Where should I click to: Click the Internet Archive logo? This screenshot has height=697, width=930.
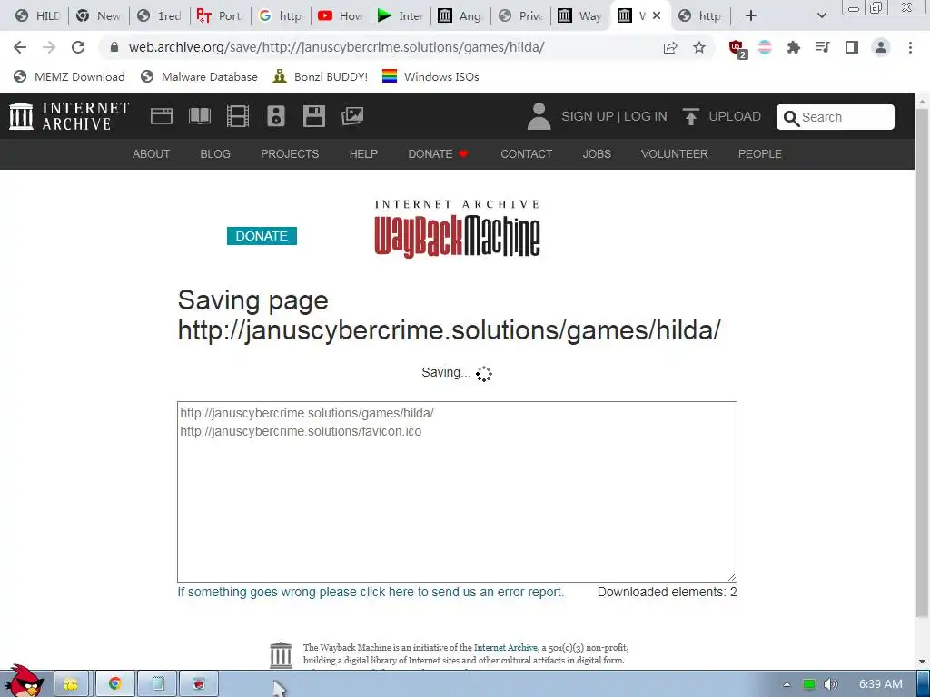69,116
